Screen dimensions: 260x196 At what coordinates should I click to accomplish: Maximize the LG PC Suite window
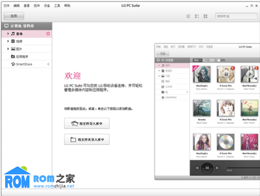click(x=252, y=6)
